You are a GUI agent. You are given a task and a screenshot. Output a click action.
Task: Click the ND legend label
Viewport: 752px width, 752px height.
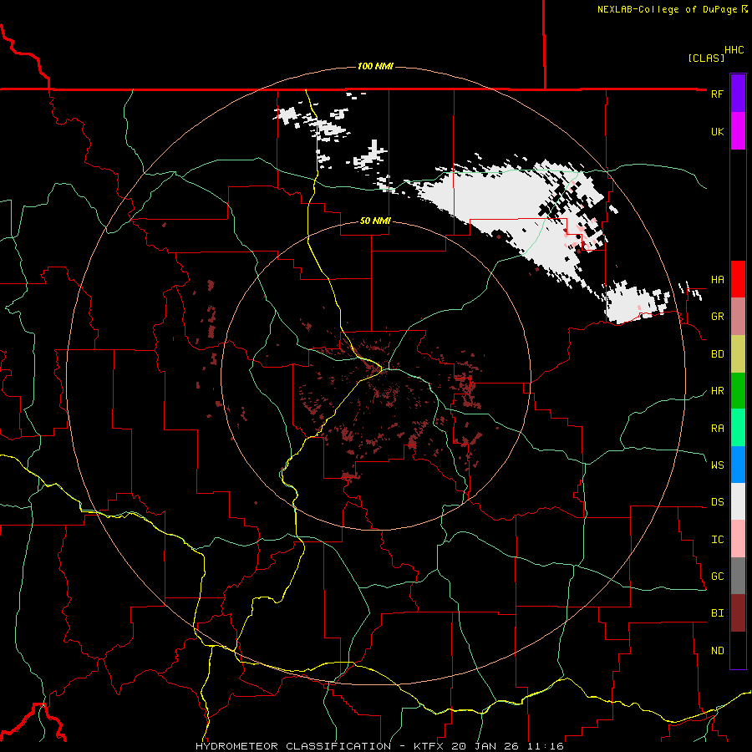717,651
